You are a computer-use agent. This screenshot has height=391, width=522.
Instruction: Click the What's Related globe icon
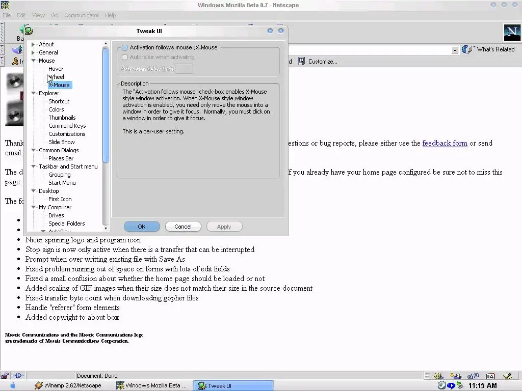tap(467, 49)
